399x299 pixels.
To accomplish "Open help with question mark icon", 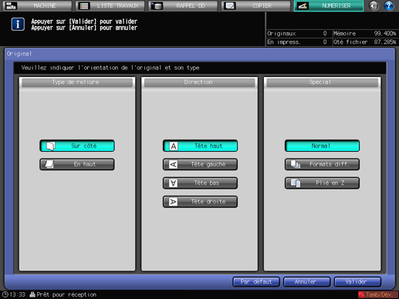I will click(x=389, y=5).
